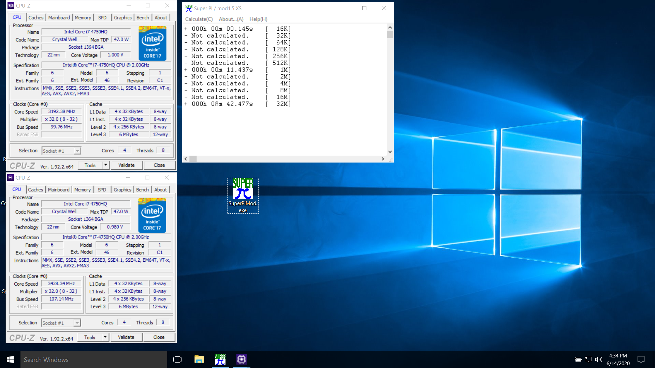Open Tools dropdown arrow in bottom CPU-Z

[x=105, y=337]
